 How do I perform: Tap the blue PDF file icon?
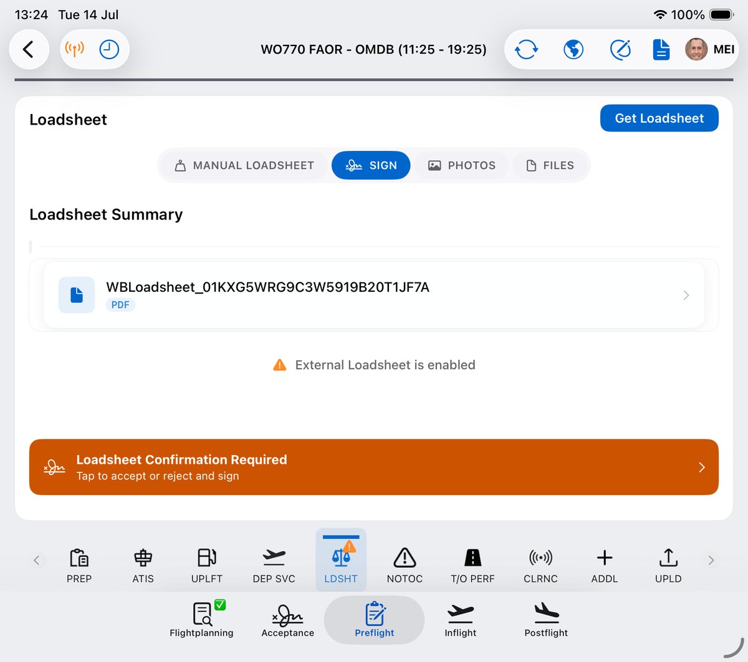(x=77, y=295)
